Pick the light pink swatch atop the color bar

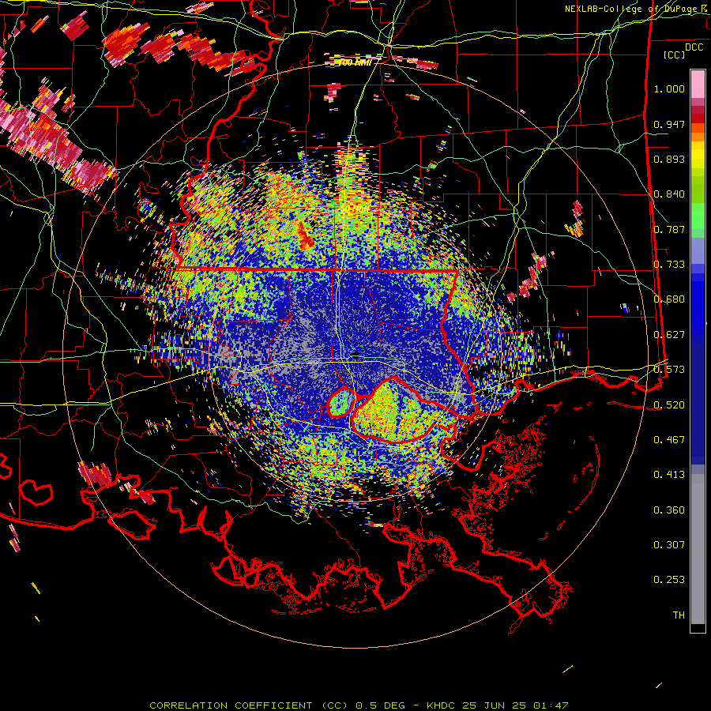point(698,84)
